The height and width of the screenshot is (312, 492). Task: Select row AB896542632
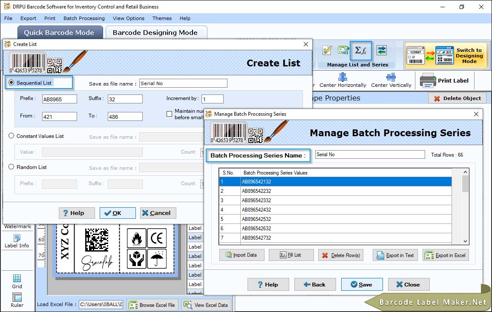[335, 229]
